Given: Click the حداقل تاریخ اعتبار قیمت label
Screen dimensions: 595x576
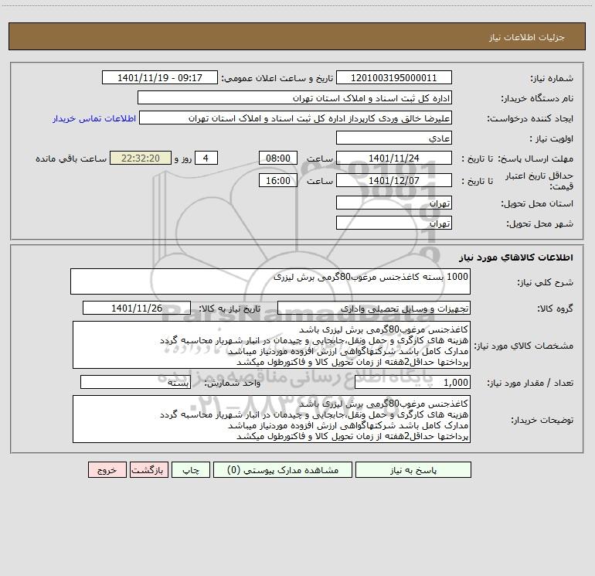Looking at the screenshot, I should (x=539, y=181).
